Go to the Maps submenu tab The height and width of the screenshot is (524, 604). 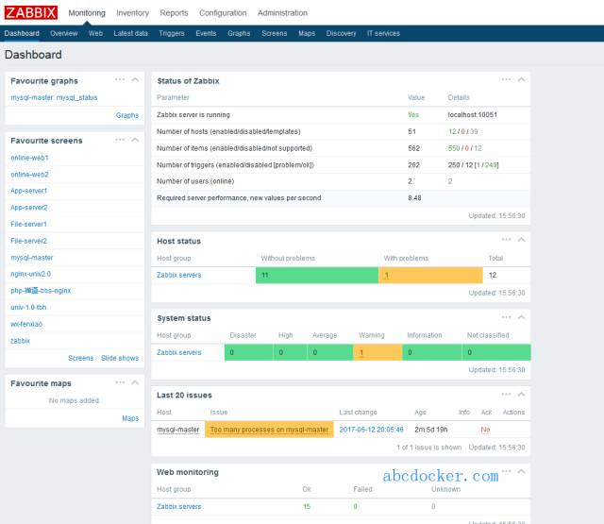pyautogui.click(x=307, y=33)
